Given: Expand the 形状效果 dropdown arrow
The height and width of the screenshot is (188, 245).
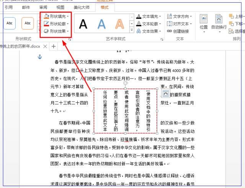Looking at the screenshot, I should pos(68,31).
